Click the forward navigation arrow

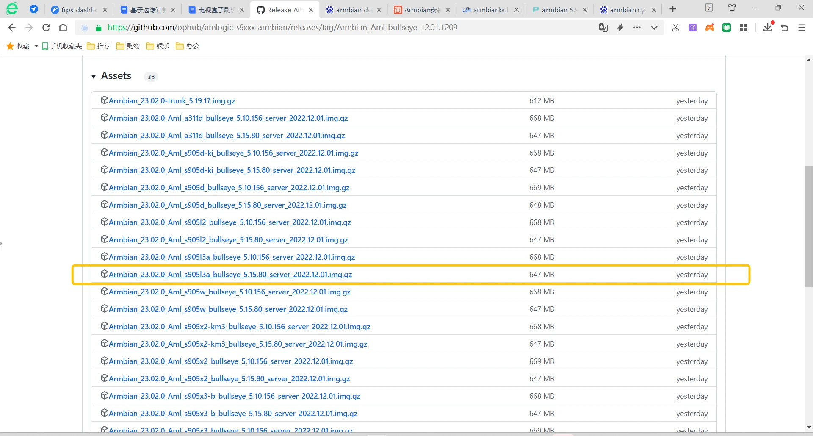pyautogui.click(x=29, y=28)
